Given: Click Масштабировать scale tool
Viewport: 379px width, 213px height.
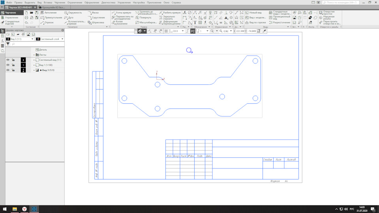Looking at the screenshot, I should coord(146,22).
